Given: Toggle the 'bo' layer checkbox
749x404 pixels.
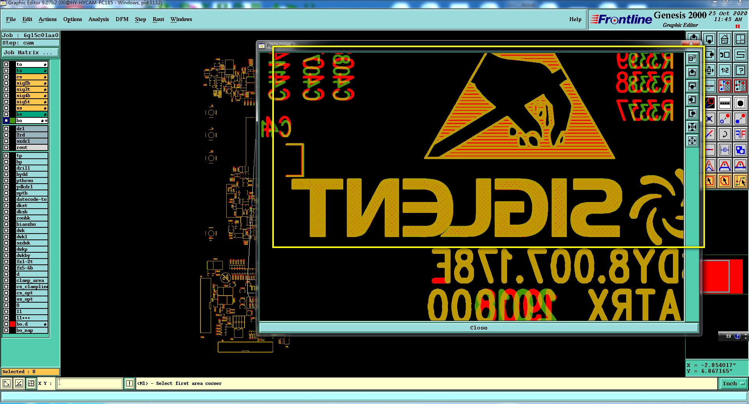Looking at the screenshot, I should point(6,120).
